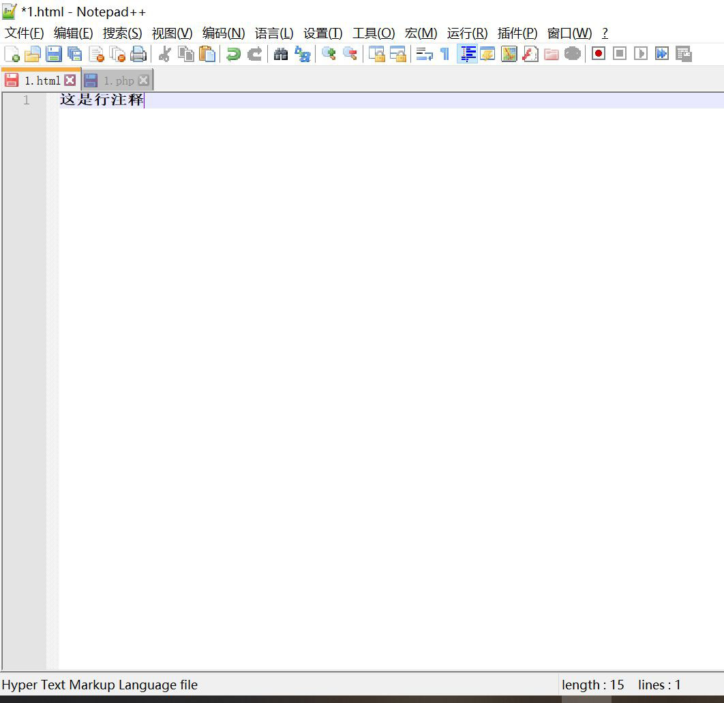Stop macro recording square icon
The height and width of the screenshot is (703, 724).
coord(620,54)
